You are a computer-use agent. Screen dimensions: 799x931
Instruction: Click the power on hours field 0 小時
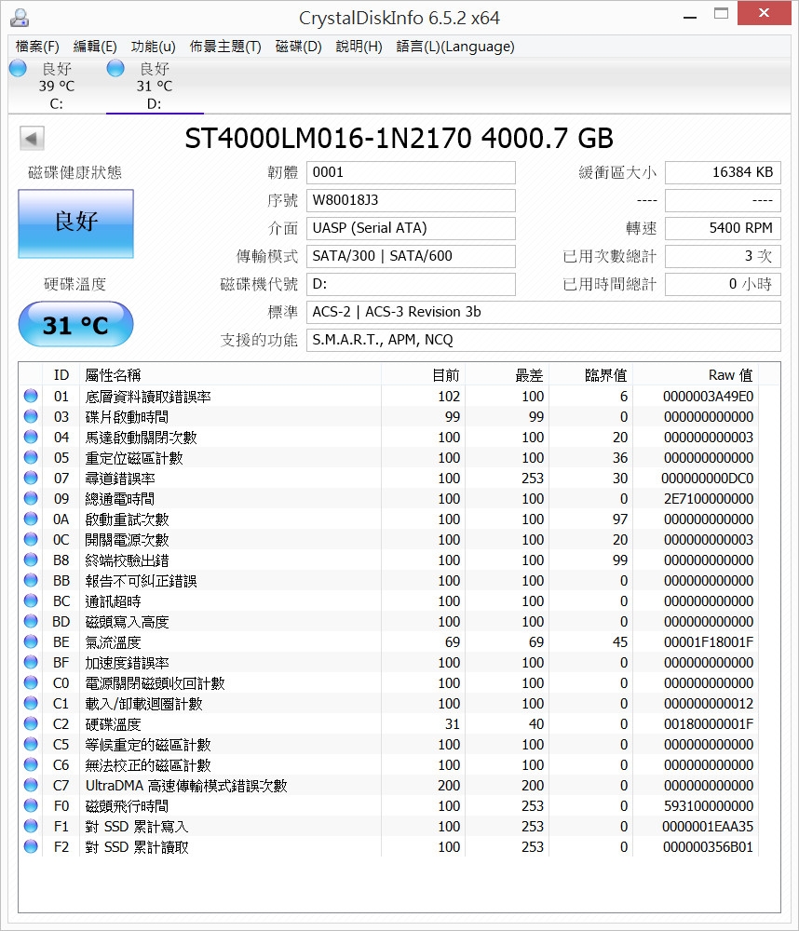pyautogui.click(x=723, y=284)
